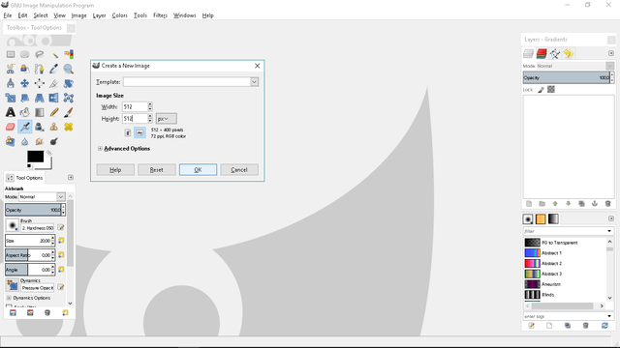Click OK in Create a New Image
Image resolution: width=620 pixels, height=348 pixels.
tap(198, 170)
